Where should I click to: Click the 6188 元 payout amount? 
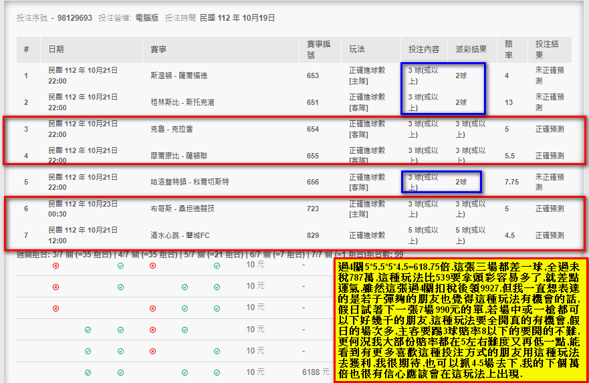[316, 372]
